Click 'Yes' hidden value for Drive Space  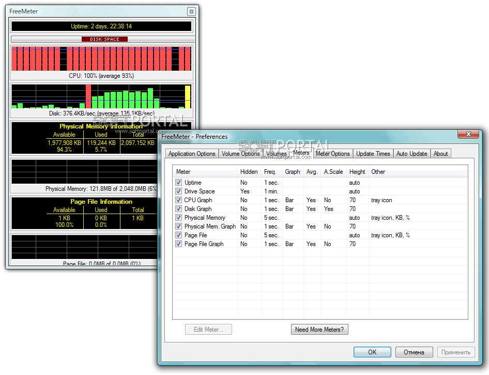pos(245,191)
